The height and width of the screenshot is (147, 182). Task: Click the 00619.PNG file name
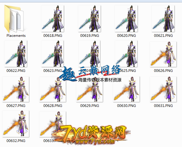point(90,36)
